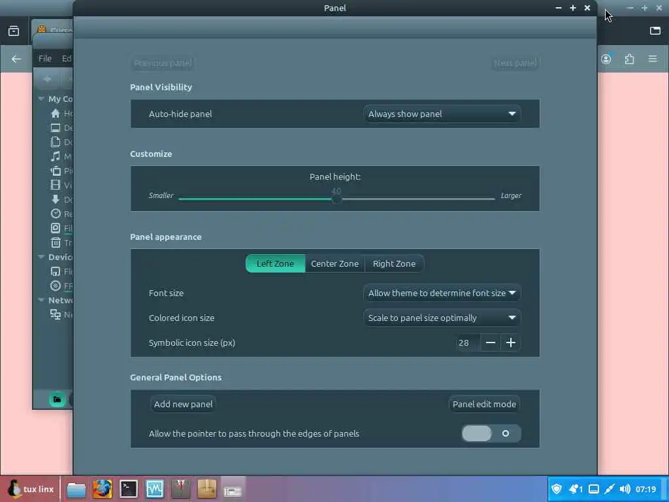Go back in the browser window
669x502 pixels.
16,59
